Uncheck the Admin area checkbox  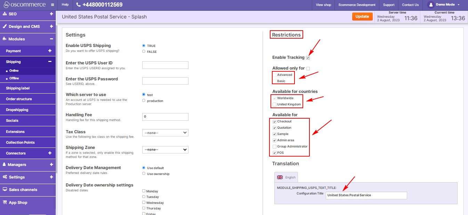coord(275,140)
